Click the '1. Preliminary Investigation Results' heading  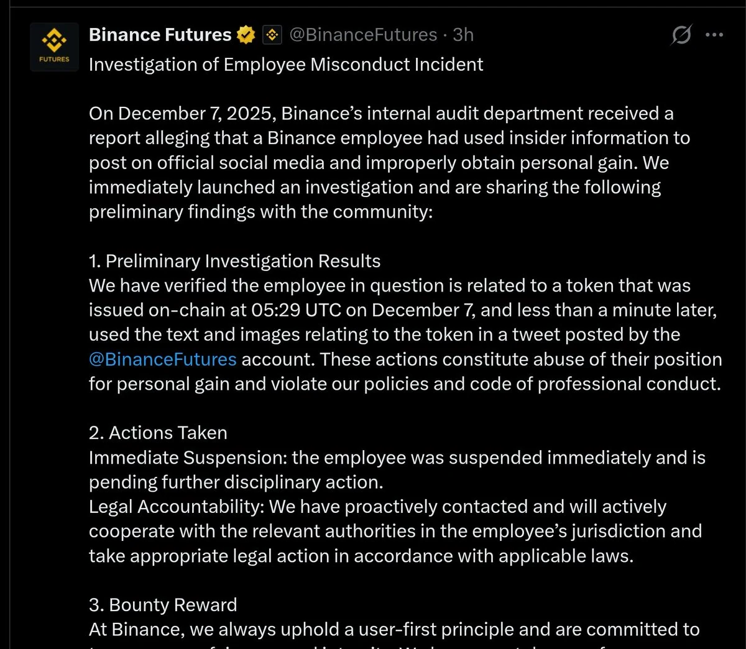[235, 261]
